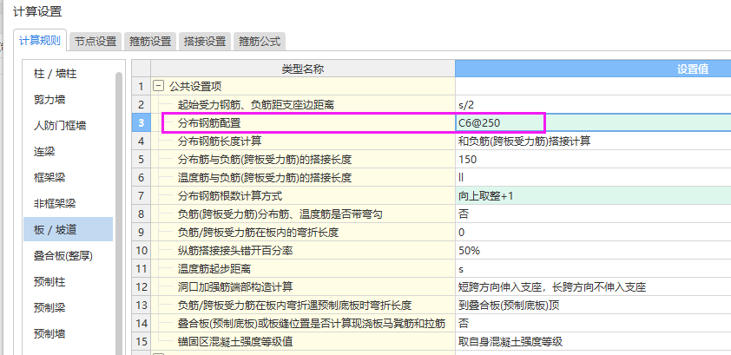Image resolution: width=731 pixels, height=355 pixels.
Task: Click the 类型名称 column header
Action: pos(303,69)
